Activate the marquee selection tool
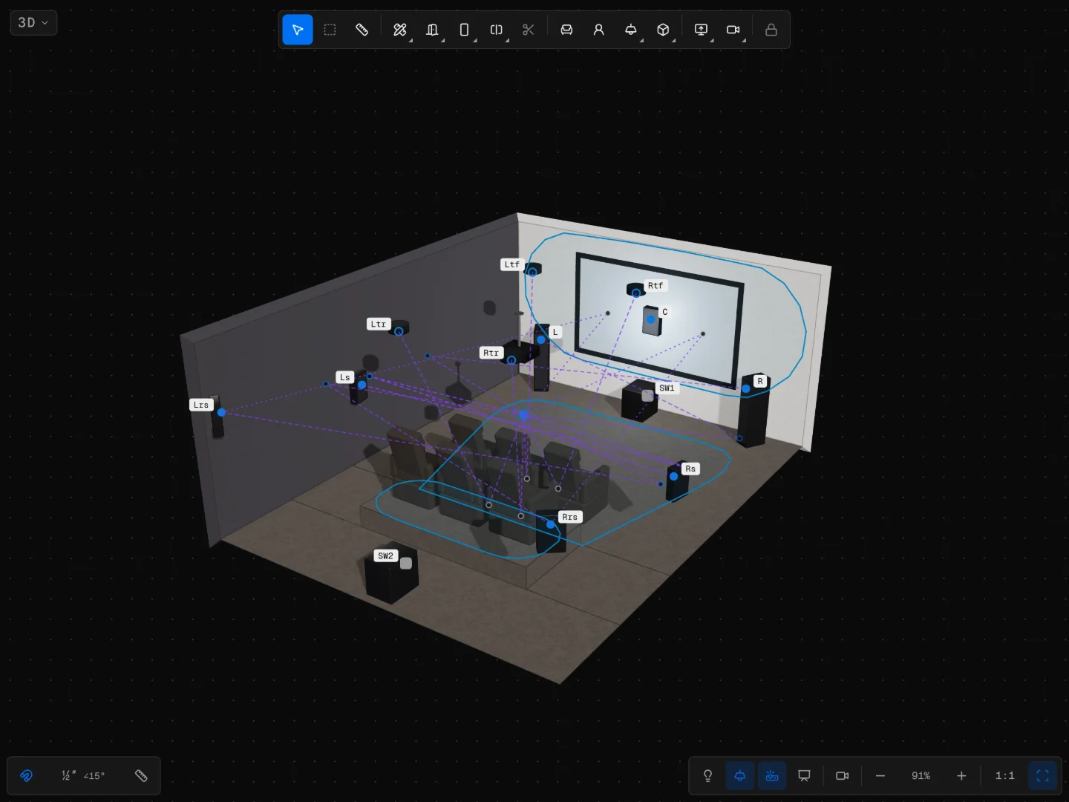 pyautogui.click(x=330, y=30)
